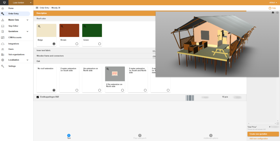Image resolution: width=280 pixels, height=141 pixels.
Task: Open the user account dropdown
Action: point(273,3)
